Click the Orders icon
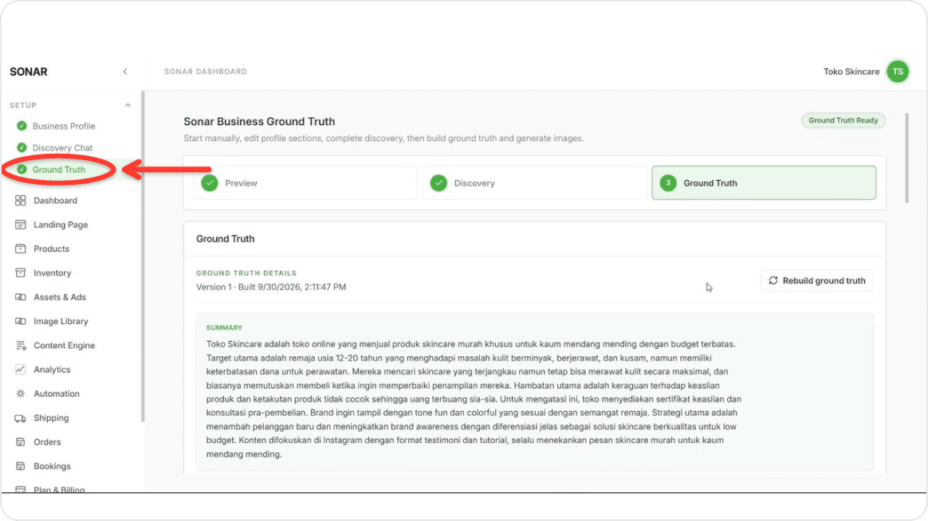 [21, 442]
